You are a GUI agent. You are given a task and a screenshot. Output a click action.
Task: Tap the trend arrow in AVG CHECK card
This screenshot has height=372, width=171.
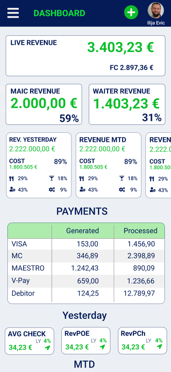(47, 348)
